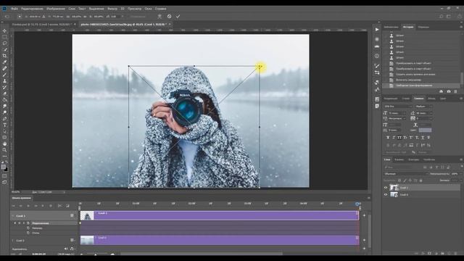Select the Crop tool
The height and width of the screenshot is (261, 464).
(x=4, y=56)
